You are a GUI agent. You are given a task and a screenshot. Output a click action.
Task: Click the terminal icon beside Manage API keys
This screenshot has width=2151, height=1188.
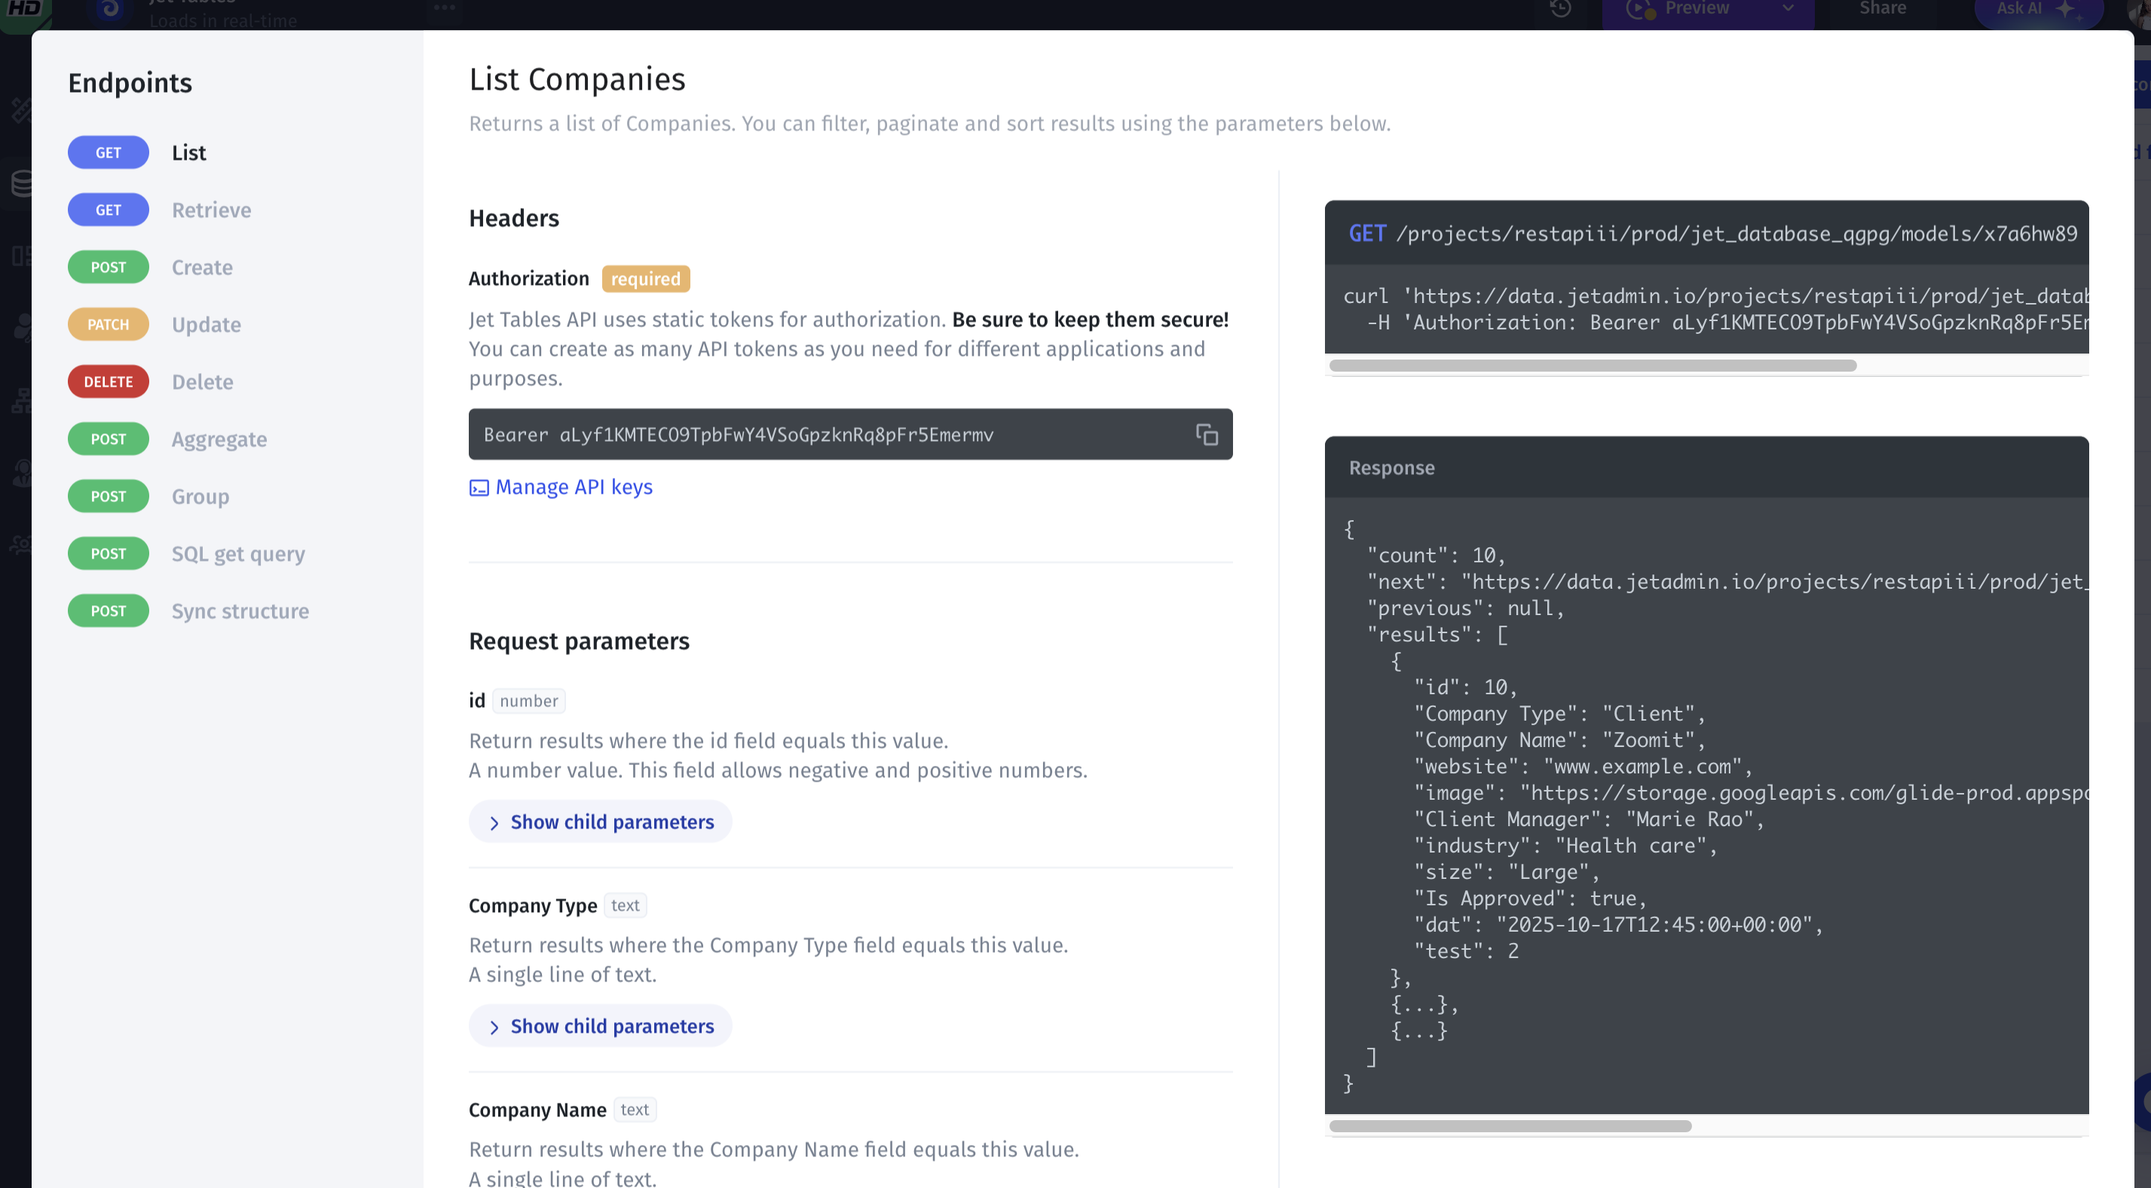point(479,488)
